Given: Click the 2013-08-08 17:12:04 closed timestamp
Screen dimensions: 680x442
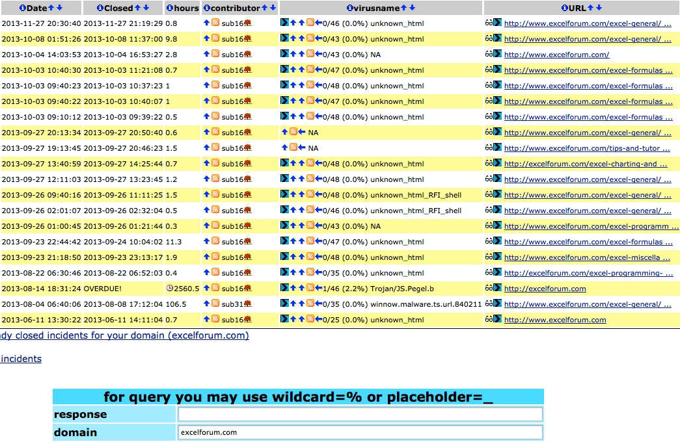Looking at the screenshot, I should point(123,304).
